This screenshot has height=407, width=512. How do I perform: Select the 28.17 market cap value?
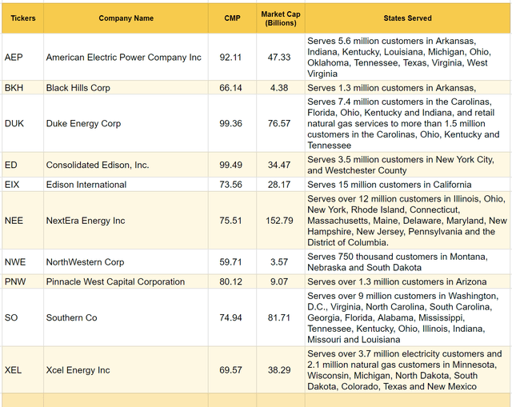(x=281, y=185)
